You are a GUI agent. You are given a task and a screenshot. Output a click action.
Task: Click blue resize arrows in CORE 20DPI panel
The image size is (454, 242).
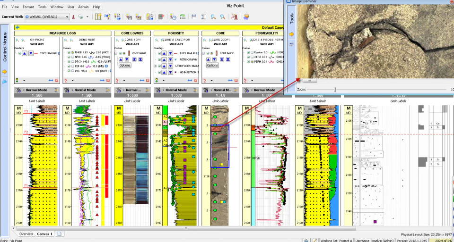tap(230, 81)
